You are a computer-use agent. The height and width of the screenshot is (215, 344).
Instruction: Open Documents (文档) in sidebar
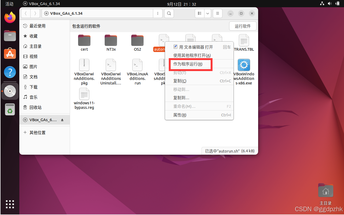pos(45,77)
